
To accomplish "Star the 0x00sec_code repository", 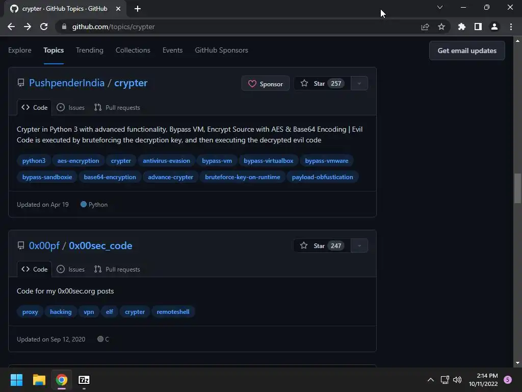I will 322,246.
